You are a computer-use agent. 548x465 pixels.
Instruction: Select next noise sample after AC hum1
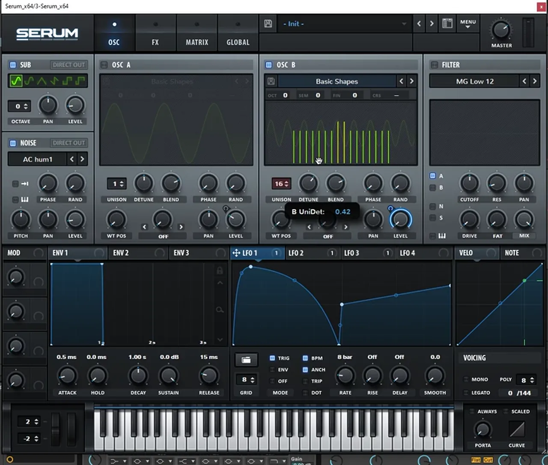(82, 159)
